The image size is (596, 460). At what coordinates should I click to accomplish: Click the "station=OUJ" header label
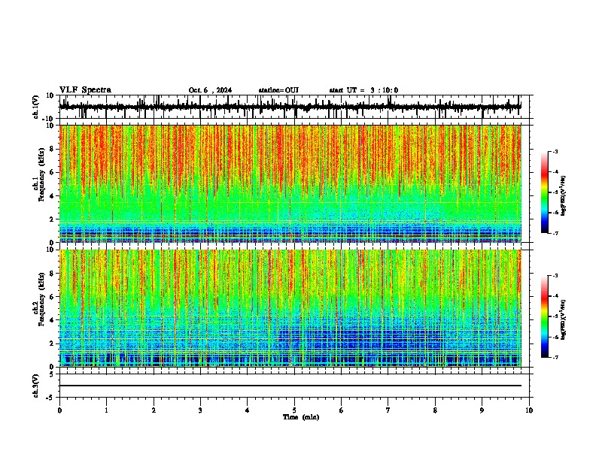click(x=278, y=90)
